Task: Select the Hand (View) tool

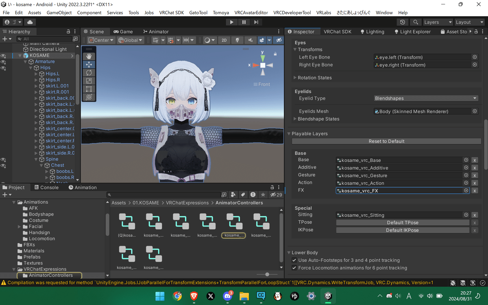Action: coord(89,56)
